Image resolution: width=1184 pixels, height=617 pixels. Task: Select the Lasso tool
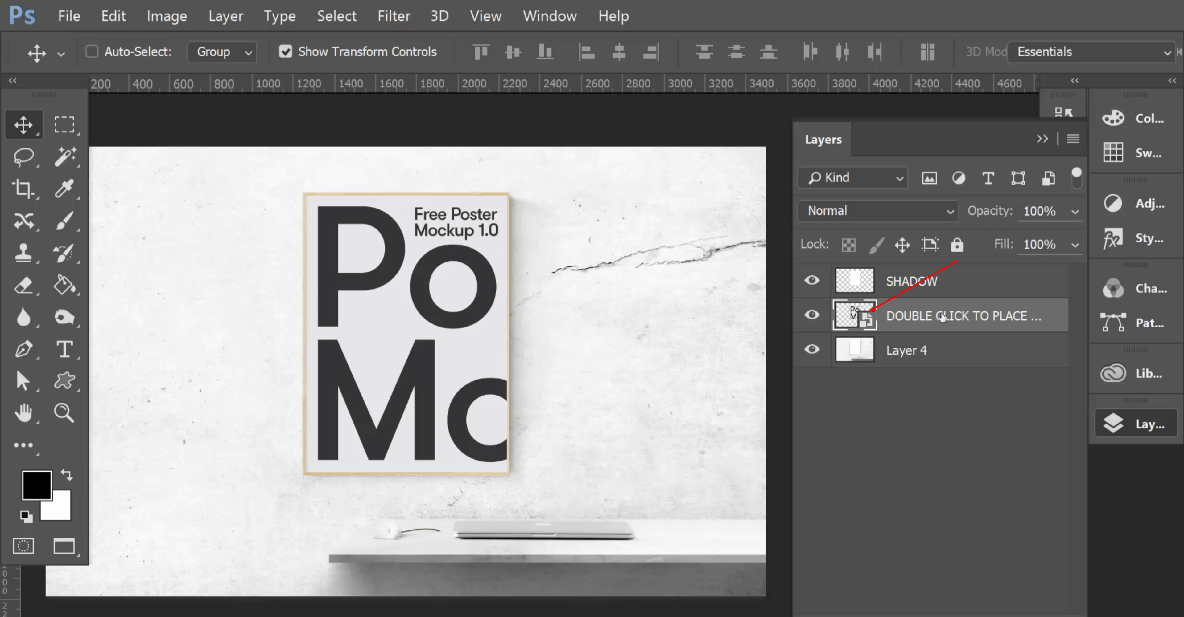tap(23, 156)
